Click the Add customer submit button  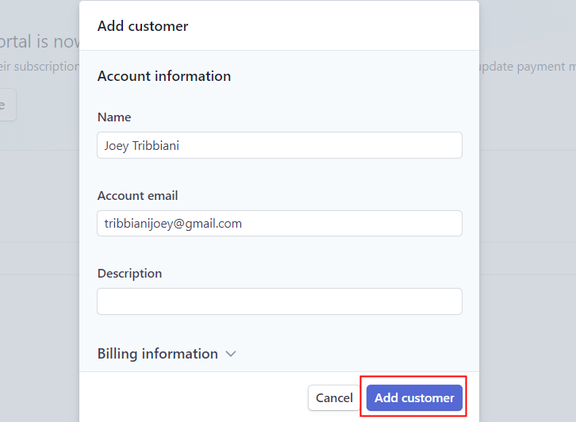click(414, 397)
